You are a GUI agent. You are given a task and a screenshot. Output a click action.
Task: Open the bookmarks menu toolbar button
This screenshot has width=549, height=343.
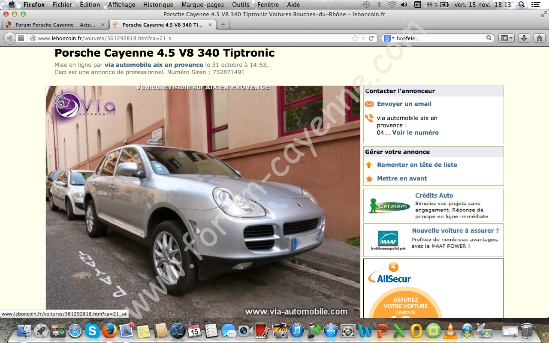point(507,38)
